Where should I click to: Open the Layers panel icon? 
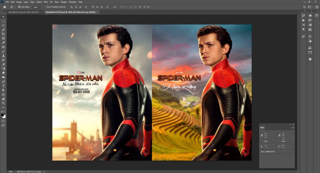pyautogui.click(x=310, y=59)
